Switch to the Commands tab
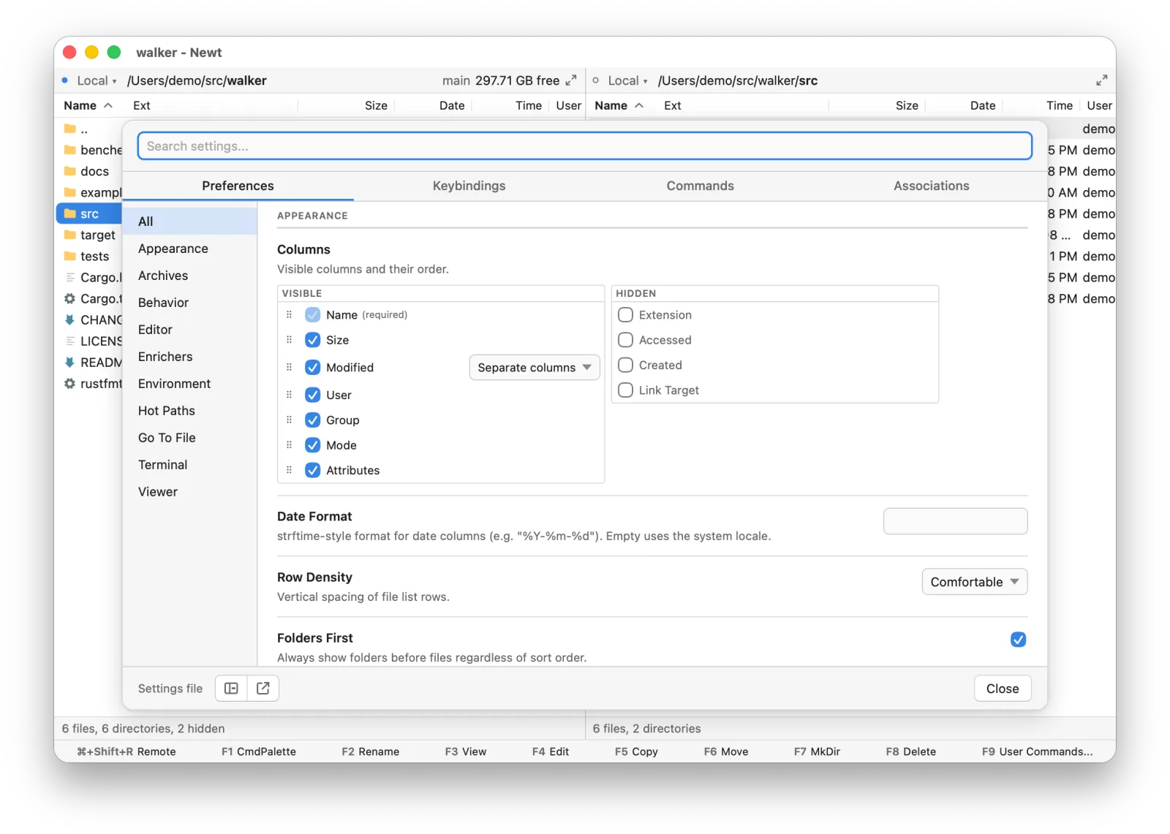1170x834 pixels. point(700,186)
